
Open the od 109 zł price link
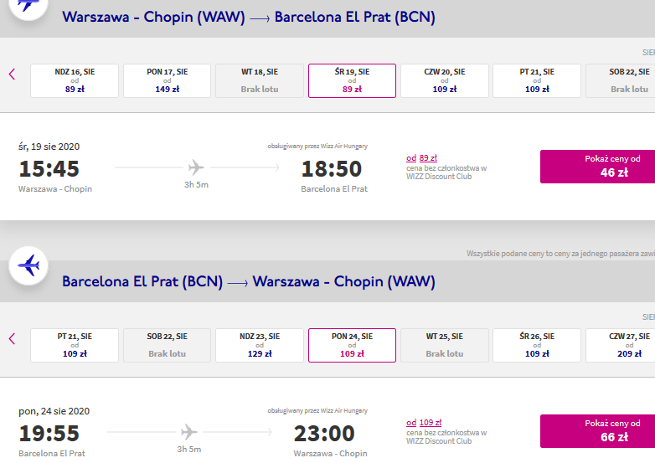tap(424, 423)
